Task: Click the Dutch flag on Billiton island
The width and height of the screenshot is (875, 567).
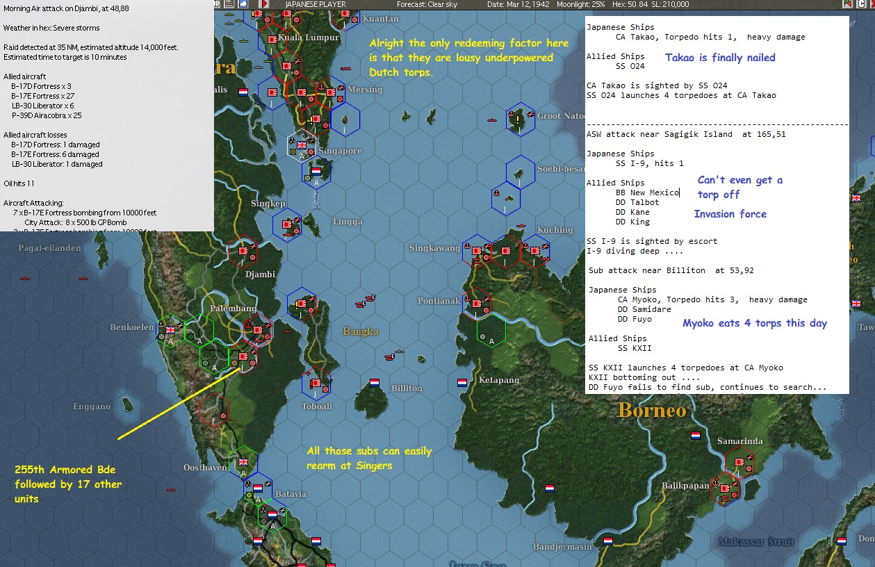Action: tap(375, 382)
